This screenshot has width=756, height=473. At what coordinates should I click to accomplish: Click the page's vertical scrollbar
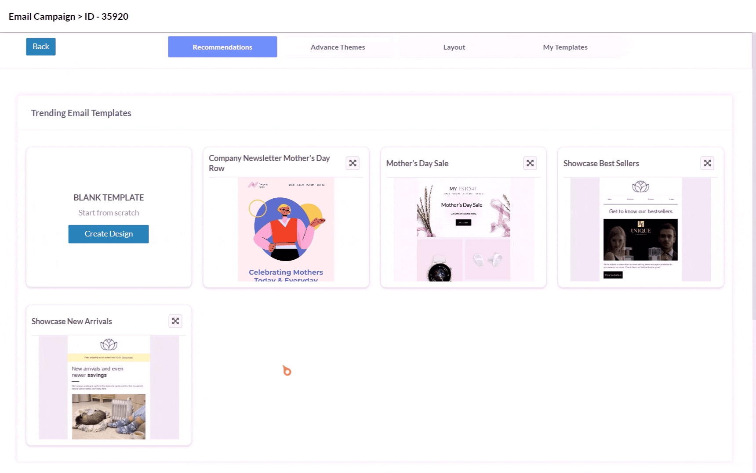click(x=753, y=176)
